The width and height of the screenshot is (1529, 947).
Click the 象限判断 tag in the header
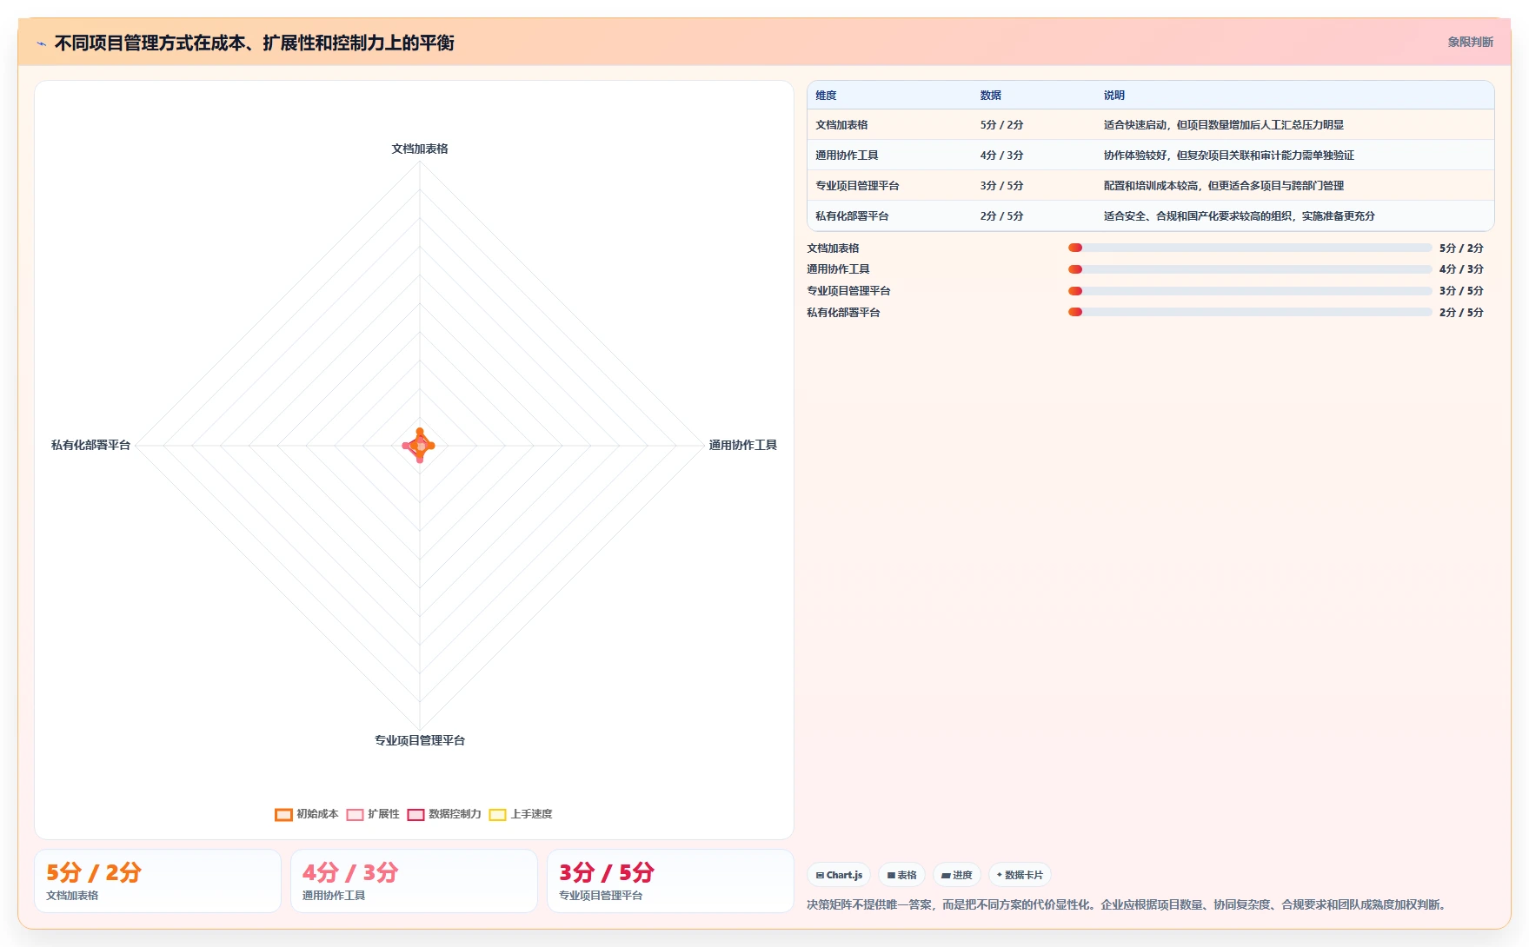(x=1470, y=42)
